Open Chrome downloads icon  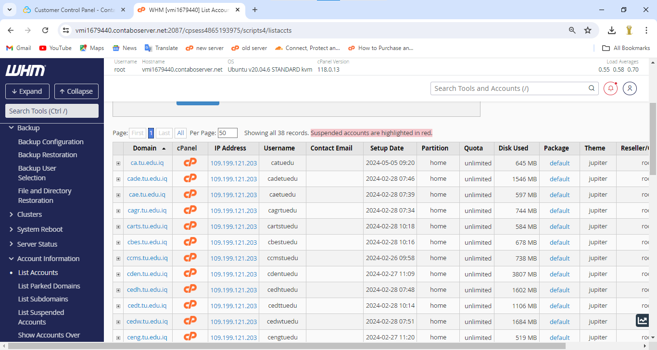click(x=611, y=30)
